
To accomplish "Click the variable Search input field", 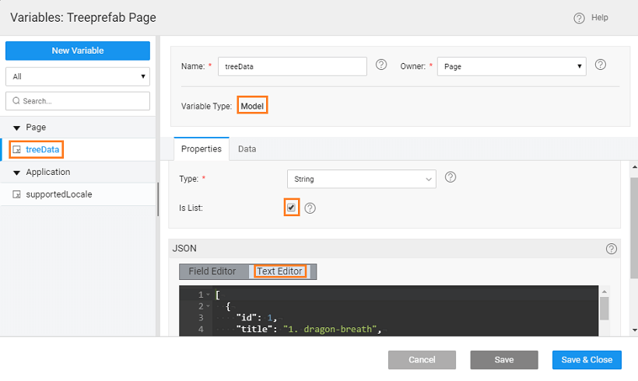I will (78, 101).
